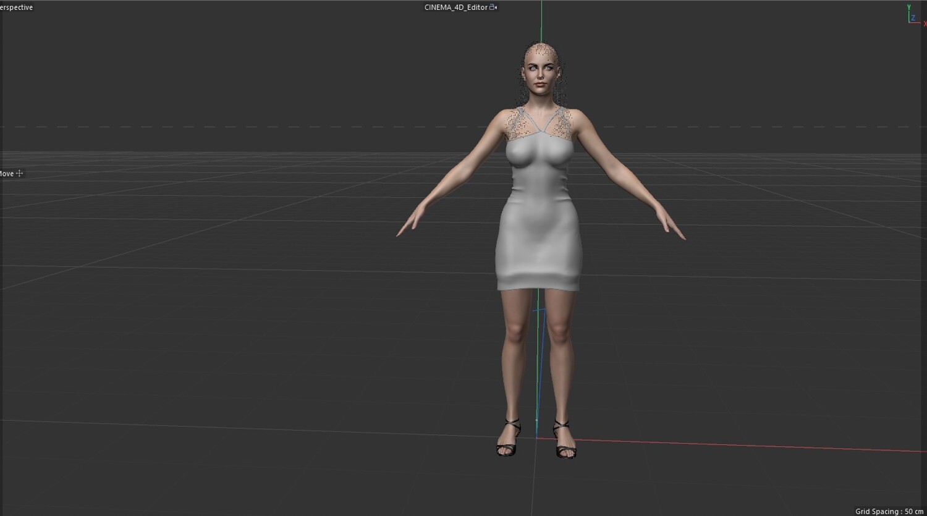Screen dimensions: 927x516
Task: Click the Move tool label
Action: coord(7,174)
